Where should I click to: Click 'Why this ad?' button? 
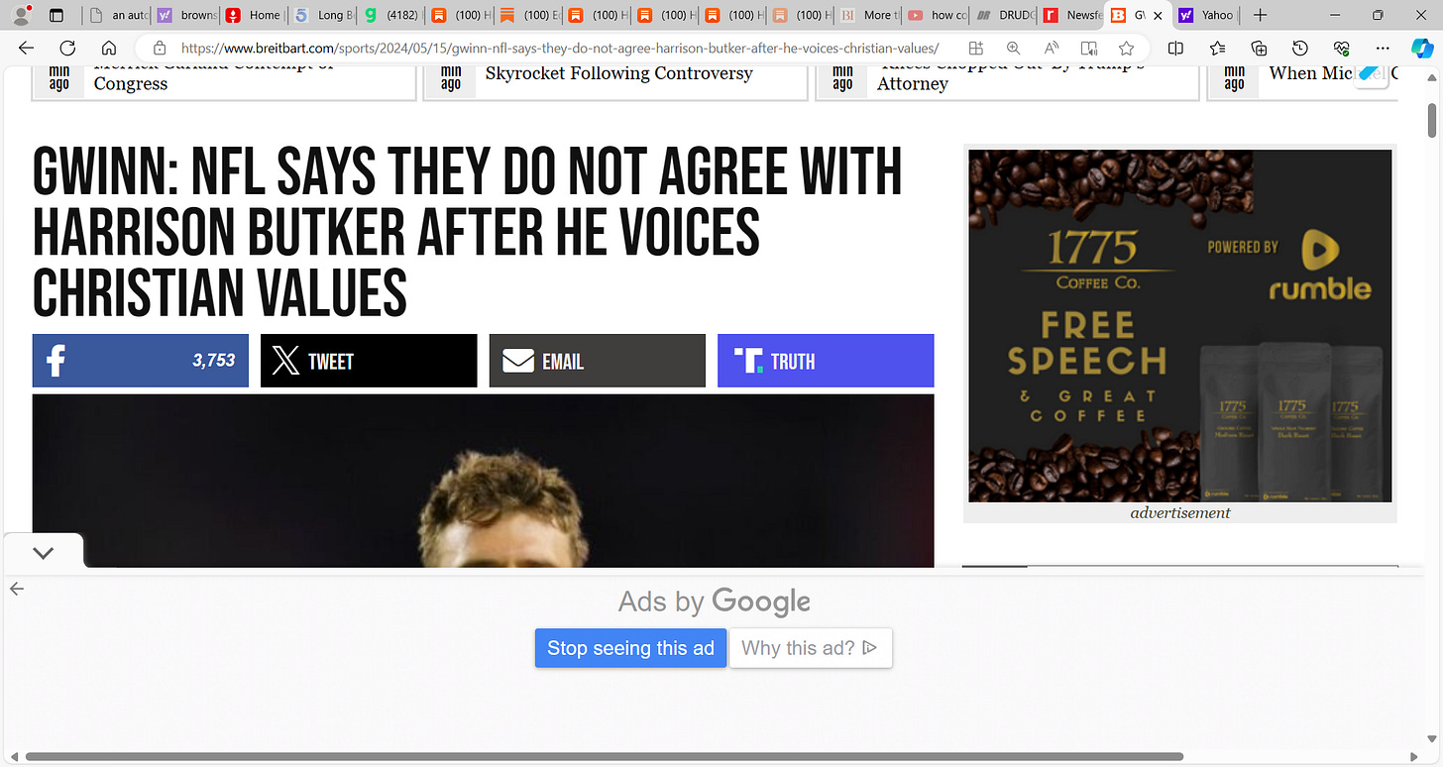(811, 648)
